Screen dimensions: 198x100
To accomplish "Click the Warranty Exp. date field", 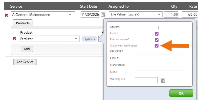I will pos(146,80).
